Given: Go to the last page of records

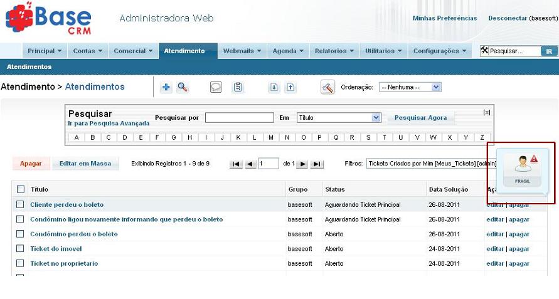Looking at the screenshot, I should pos(317,164).
